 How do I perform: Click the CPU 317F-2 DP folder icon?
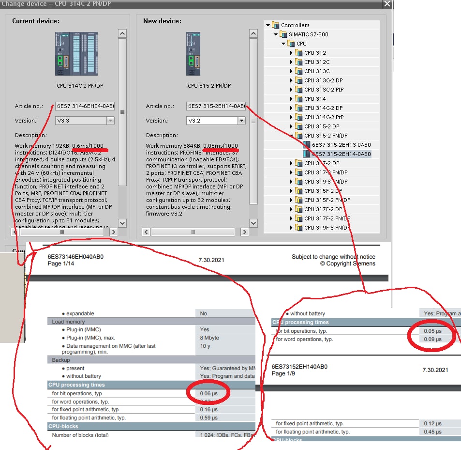[299, 209]
